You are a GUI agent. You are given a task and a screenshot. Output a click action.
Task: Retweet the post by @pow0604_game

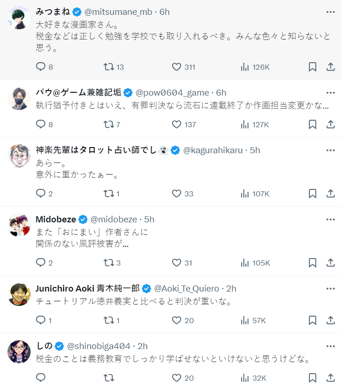[x=109, y=124]
